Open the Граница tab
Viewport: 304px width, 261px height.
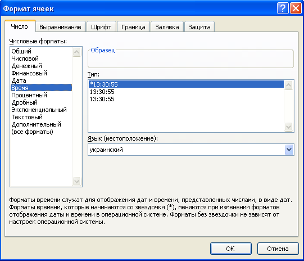coord(133,27)
